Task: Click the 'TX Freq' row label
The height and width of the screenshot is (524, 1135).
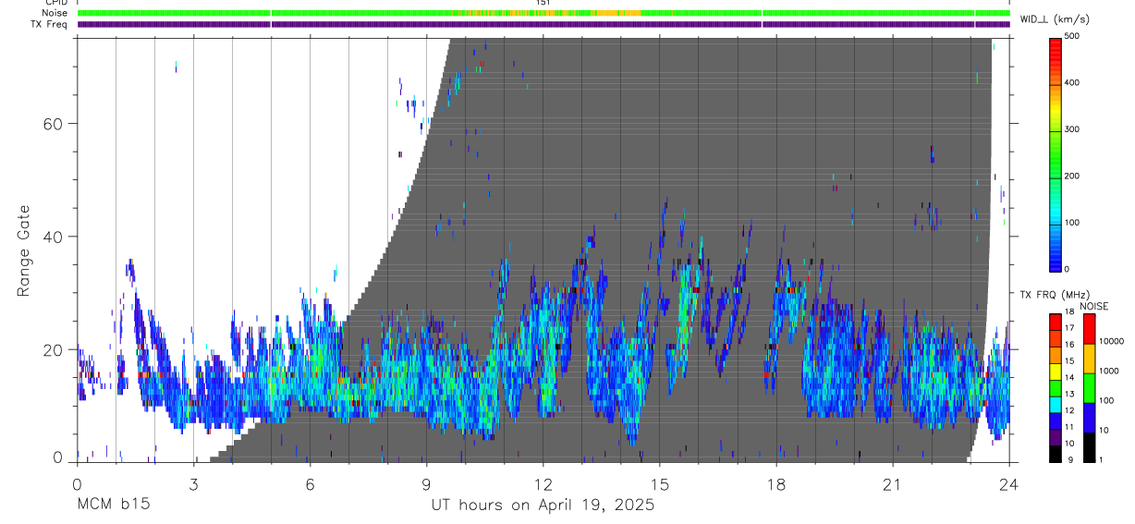Action: click(50, 24)
